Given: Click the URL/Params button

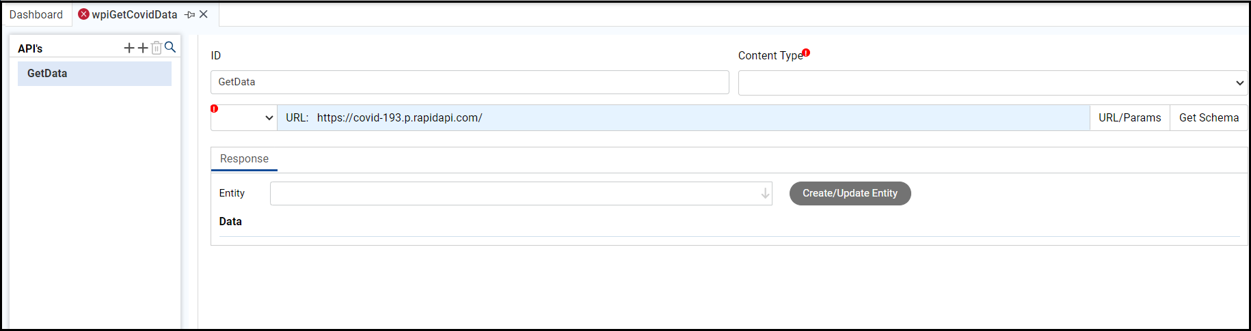Looking at the screenshot, I should click(x=1129, y=118).
